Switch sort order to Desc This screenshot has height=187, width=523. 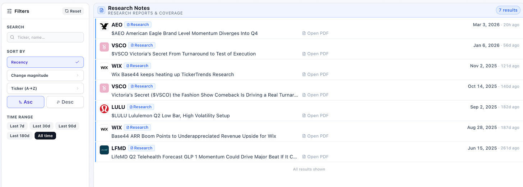(x=65, y=102)
